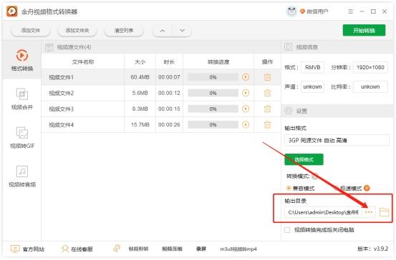Switch to 视频转GIF tool
This screenshot has width=396, height=260.
(x=22, y=133)
